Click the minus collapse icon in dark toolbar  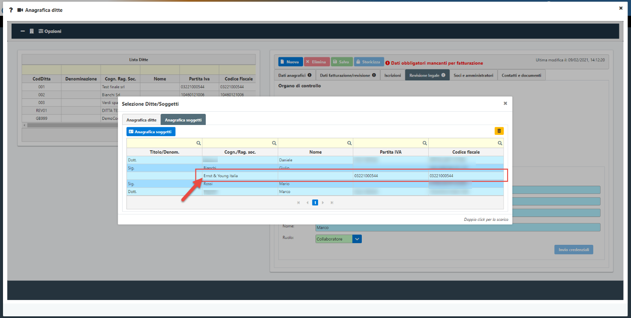click(23, 31)
